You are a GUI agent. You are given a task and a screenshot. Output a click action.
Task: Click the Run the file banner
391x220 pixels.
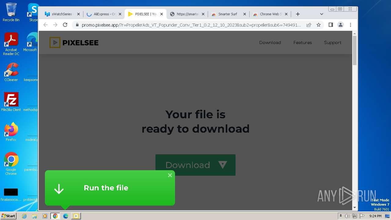(110, 188)
